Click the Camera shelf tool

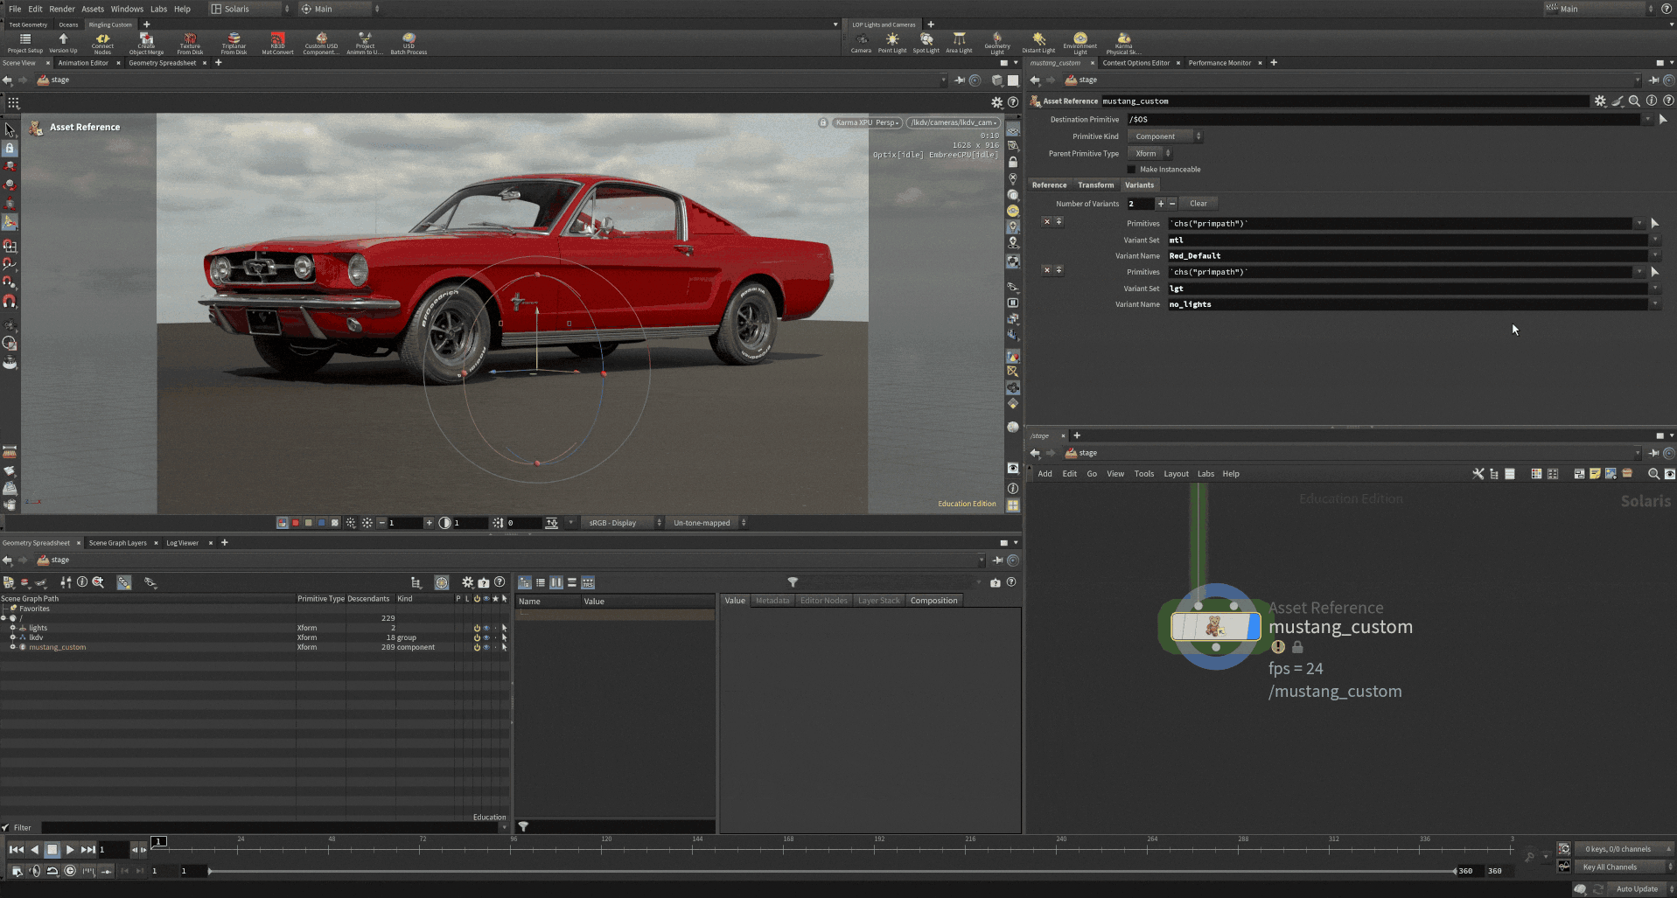pyautogui.click(x=861, y=42)
